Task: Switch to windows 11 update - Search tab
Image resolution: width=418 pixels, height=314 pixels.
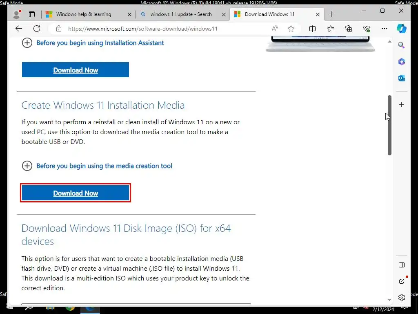Action: 181,14
